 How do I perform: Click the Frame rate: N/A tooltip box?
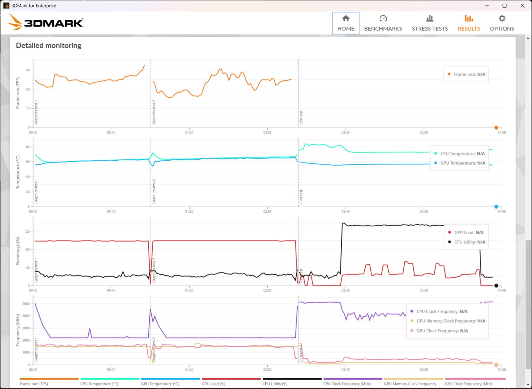tap(466, 74)
